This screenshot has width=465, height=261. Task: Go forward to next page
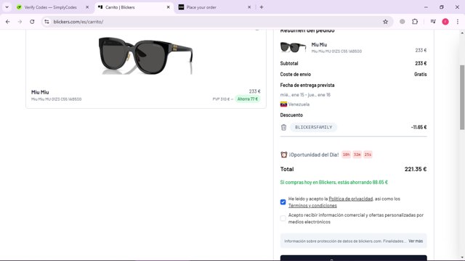pos(20,22)
